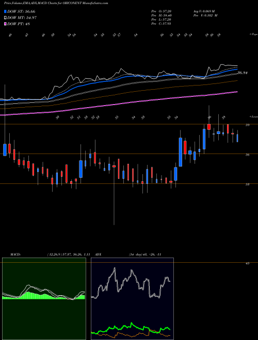Click the magenta DOW PT legend swatch
The image size is (258, 340).
coord(5,24)
